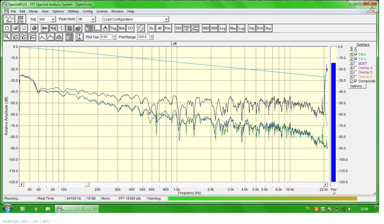Open the License menu

pos(102,11)
